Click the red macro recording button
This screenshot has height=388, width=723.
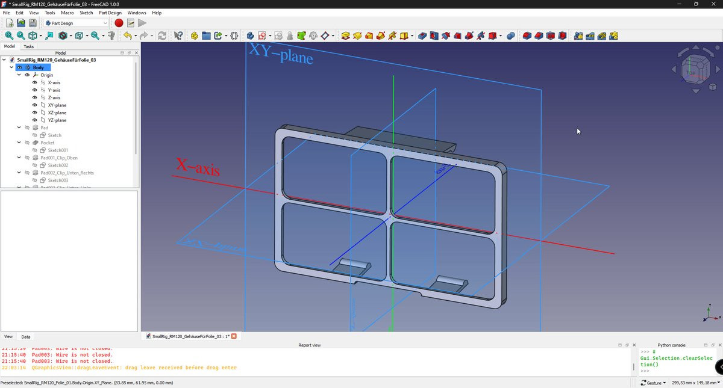[x=119, y=23]
